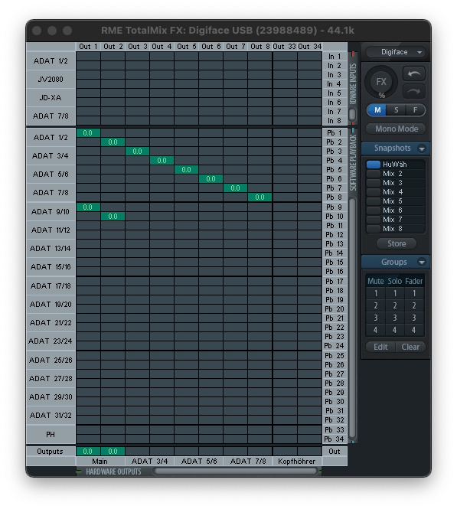The width and height of the screenshot is (457, 509).
Task: Toggle the M (Mute) master button
Action: coord(377,110)
